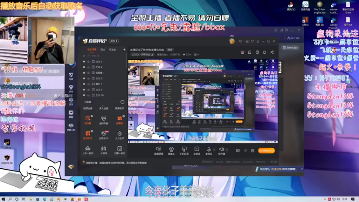Click the message icon in title bar
The image size is (359, 202).
pyautogui.click(x=241, y=41)
